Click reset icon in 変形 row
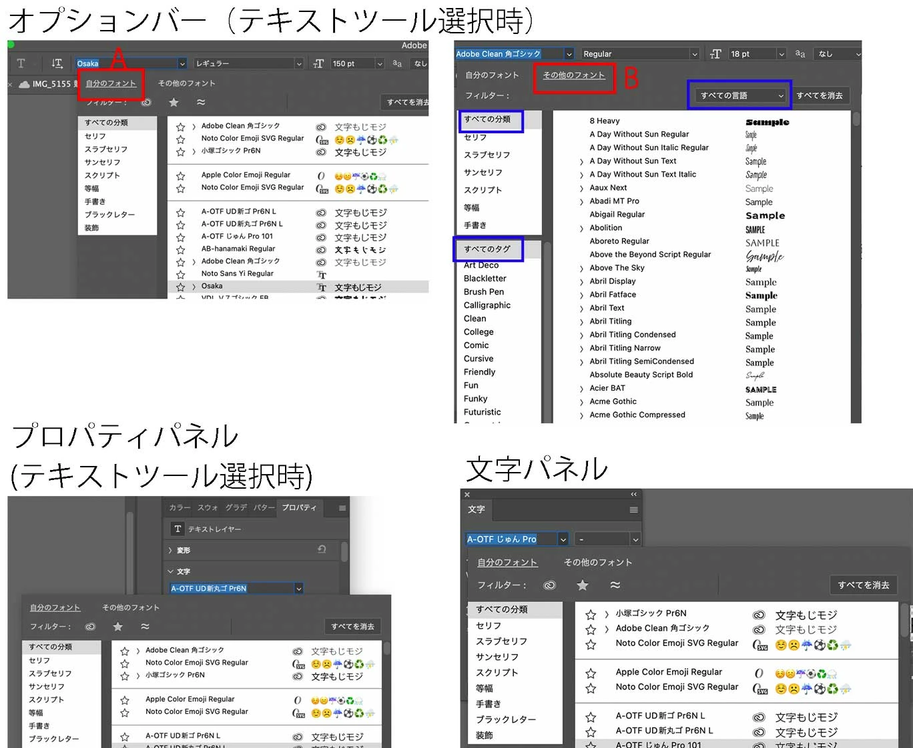This screenshot has height=748, width=913. point(322,549)
